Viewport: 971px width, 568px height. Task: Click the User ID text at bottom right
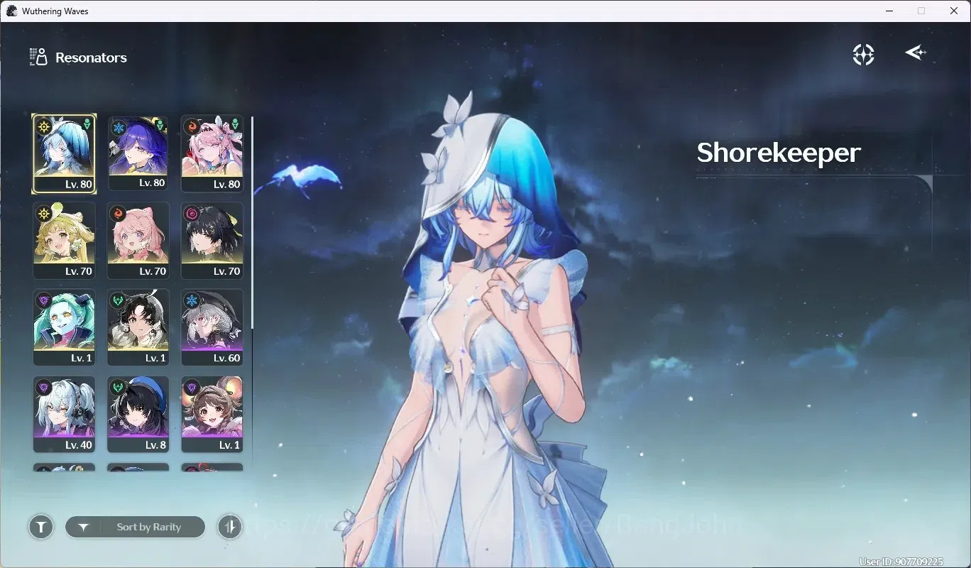[x=901, y=562]
